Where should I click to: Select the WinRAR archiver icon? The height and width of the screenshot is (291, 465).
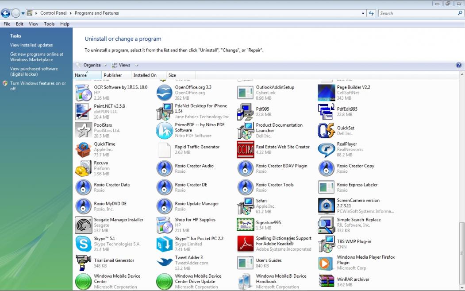[x=326, y=282]
